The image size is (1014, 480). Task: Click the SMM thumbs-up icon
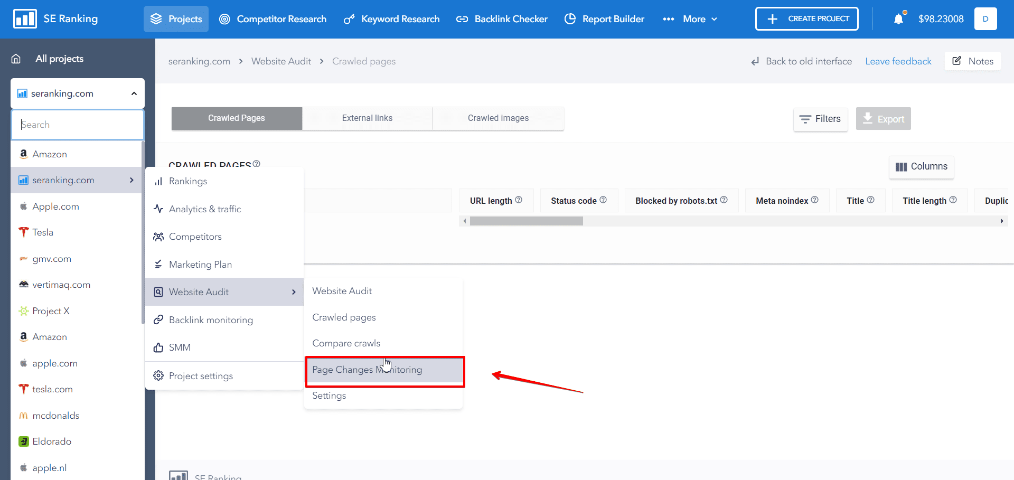coord(158,347)
